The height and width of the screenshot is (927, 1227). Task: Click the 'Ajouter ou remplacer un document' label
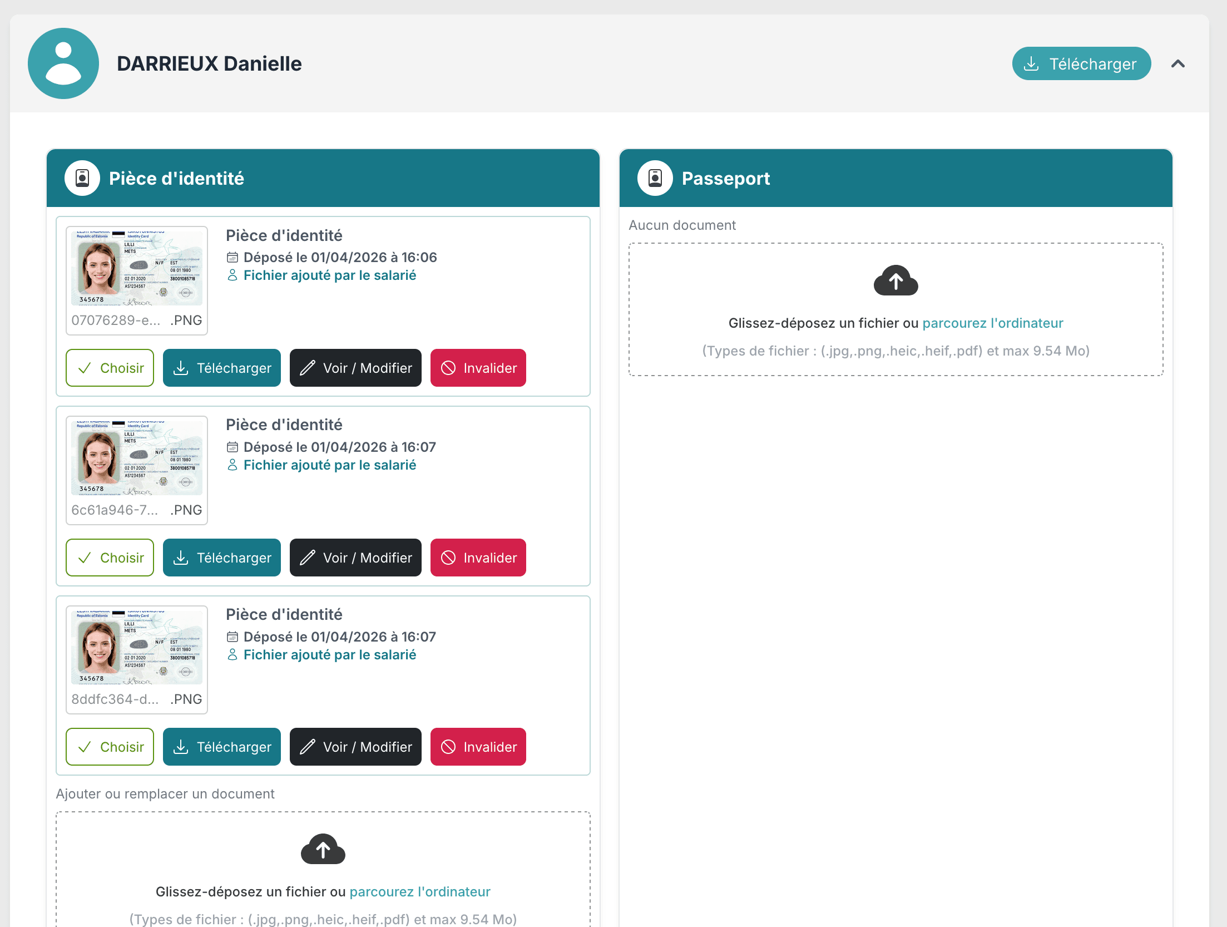pyautogui.click(x=165, y=794)
